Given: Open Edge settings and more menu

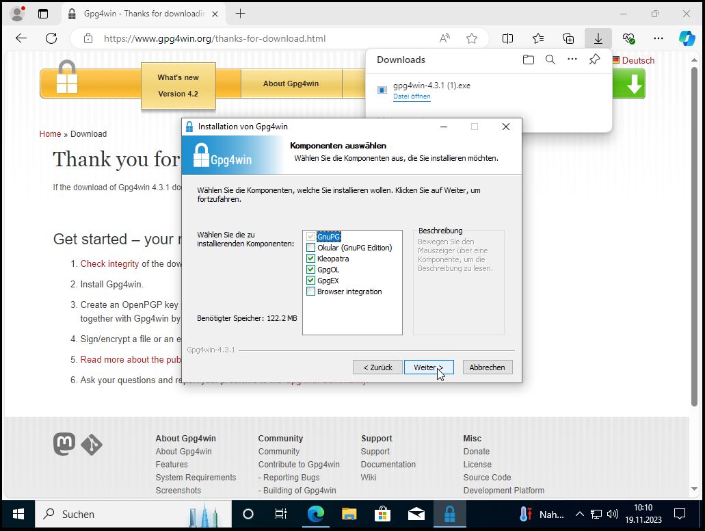Looking at the screenshot, I should coord(658,38).
